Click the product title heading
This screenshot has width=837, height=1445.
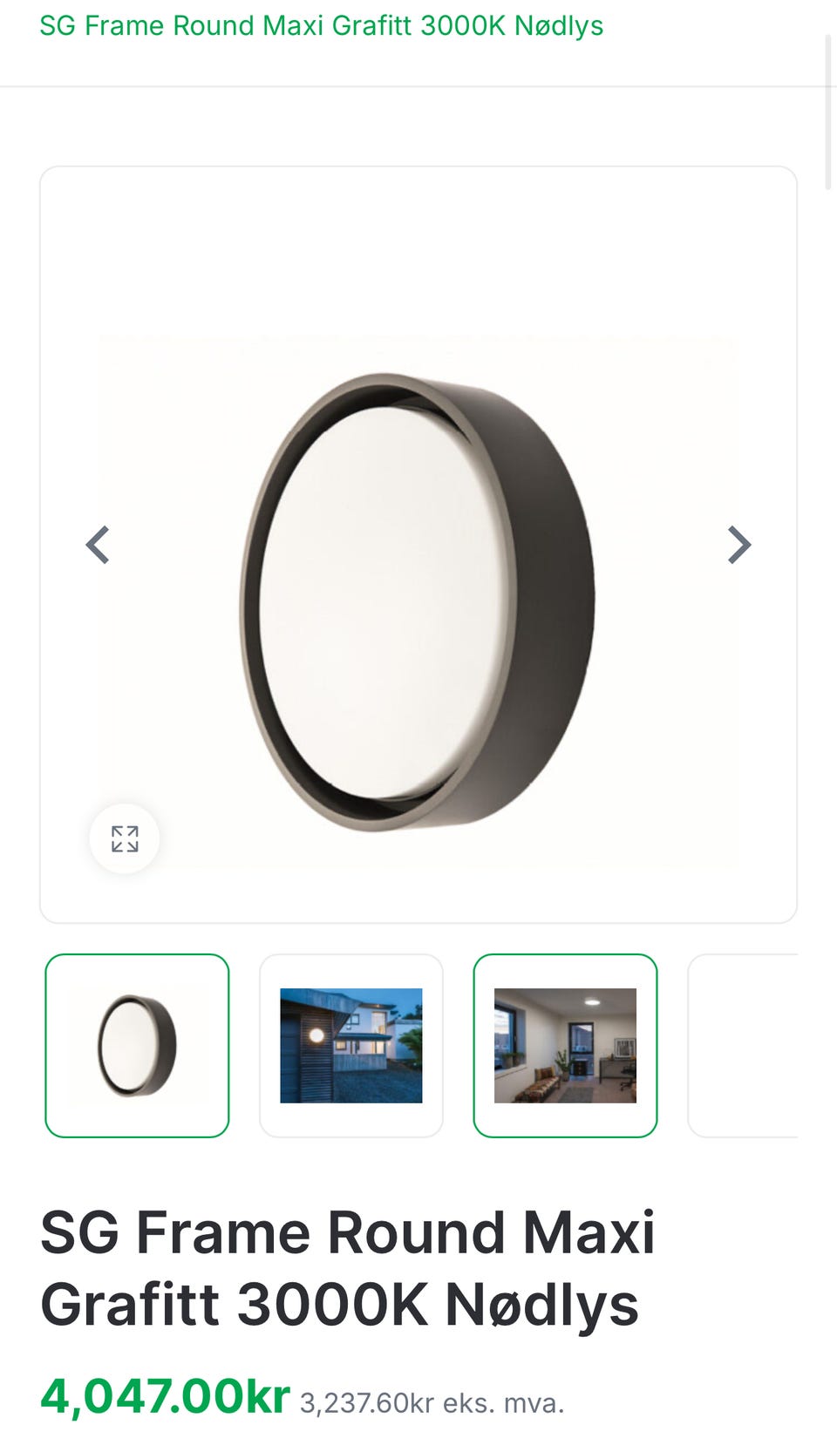coord(348,1269)
